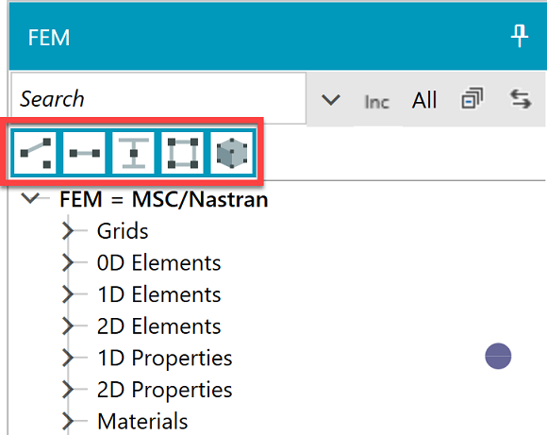Toggle the Inc search option
547x435 pixels.
(376, 102)
